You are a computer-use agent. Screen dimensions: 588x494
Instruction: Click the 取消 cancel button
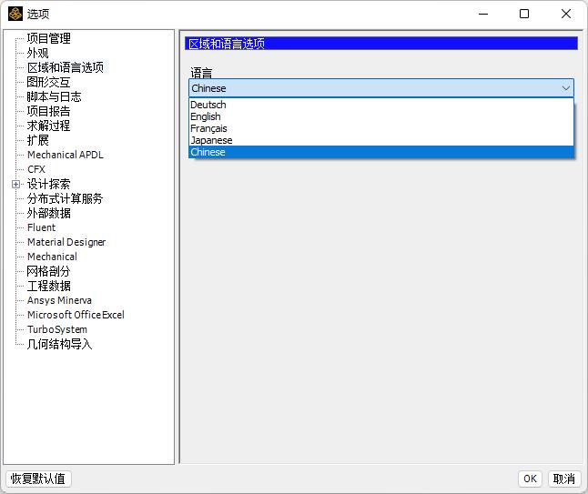(x=564, y=479)
